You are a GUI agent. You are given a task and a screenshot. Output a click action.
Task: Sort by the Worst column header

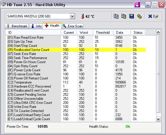[85, 33]
